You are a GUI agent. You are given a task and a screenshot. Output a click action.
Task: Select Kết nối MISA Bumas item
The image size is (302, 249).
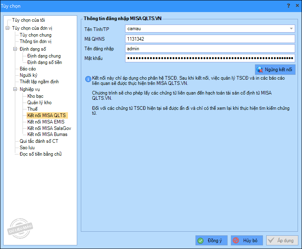point(47,134)
